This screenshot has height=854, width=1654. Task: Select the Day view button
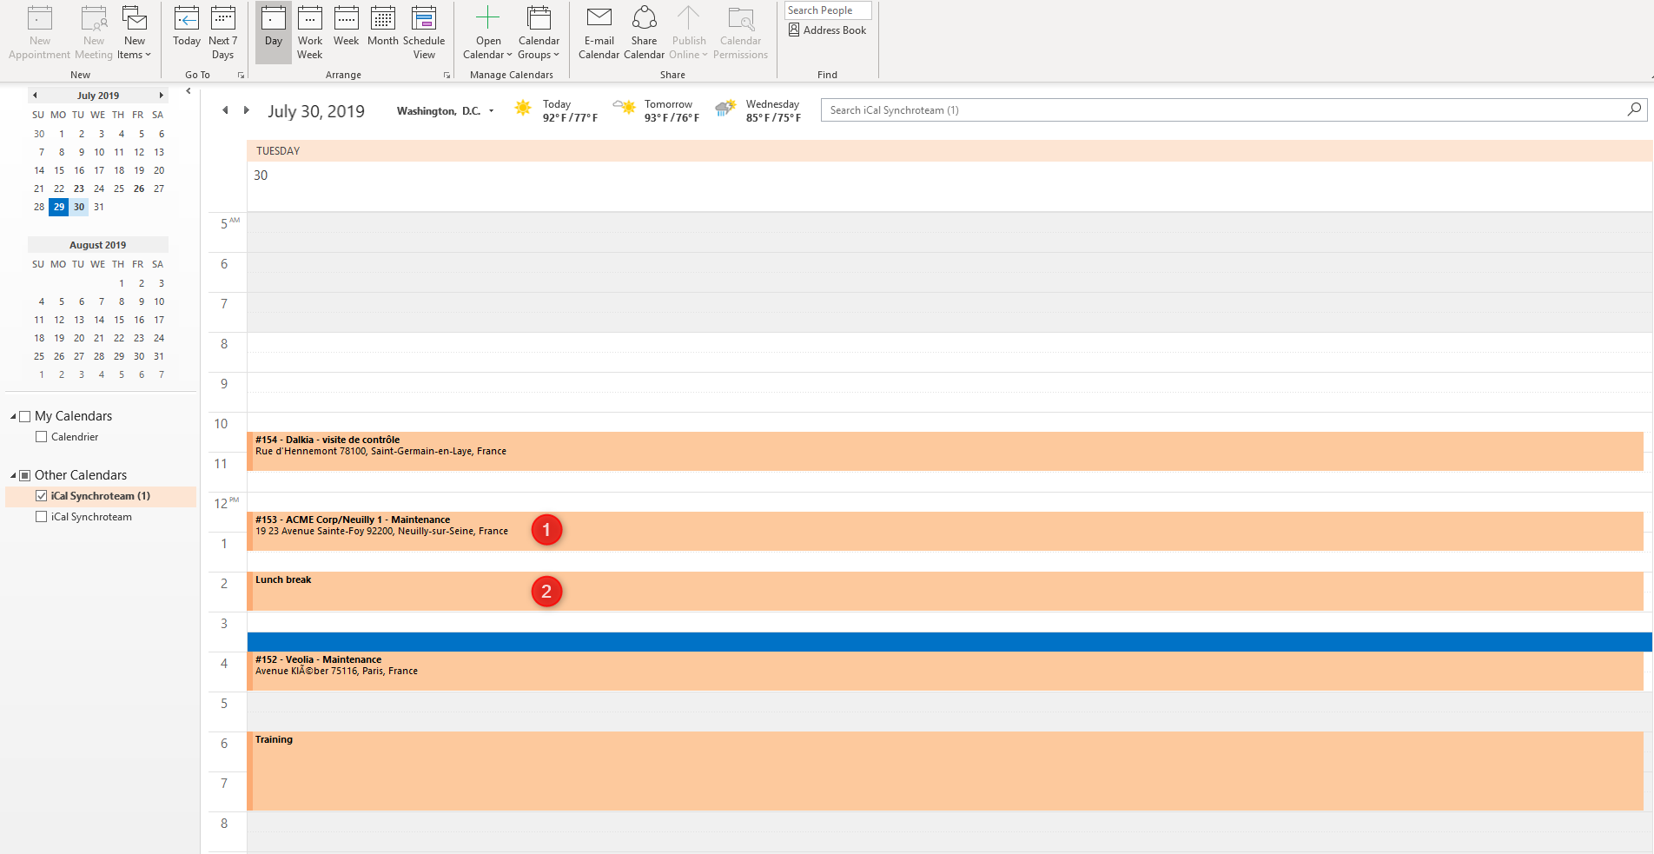(274, 33)
